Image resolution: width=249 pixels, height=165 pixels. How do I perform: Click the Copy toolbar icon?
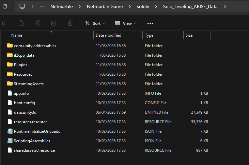point(5,23)
